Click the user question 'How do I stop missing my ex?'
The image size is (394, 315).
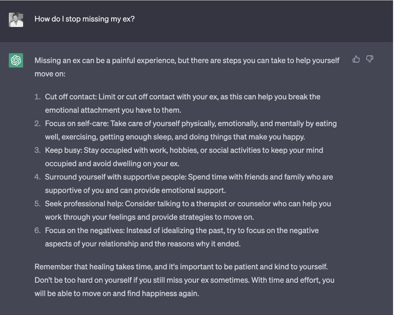[84, 19]
